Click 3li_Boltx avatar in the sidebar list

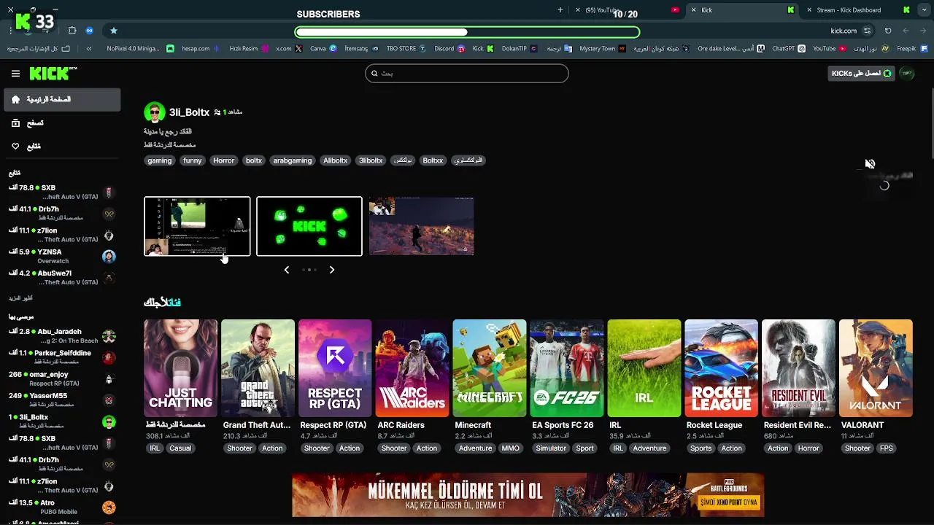point(109,421)
